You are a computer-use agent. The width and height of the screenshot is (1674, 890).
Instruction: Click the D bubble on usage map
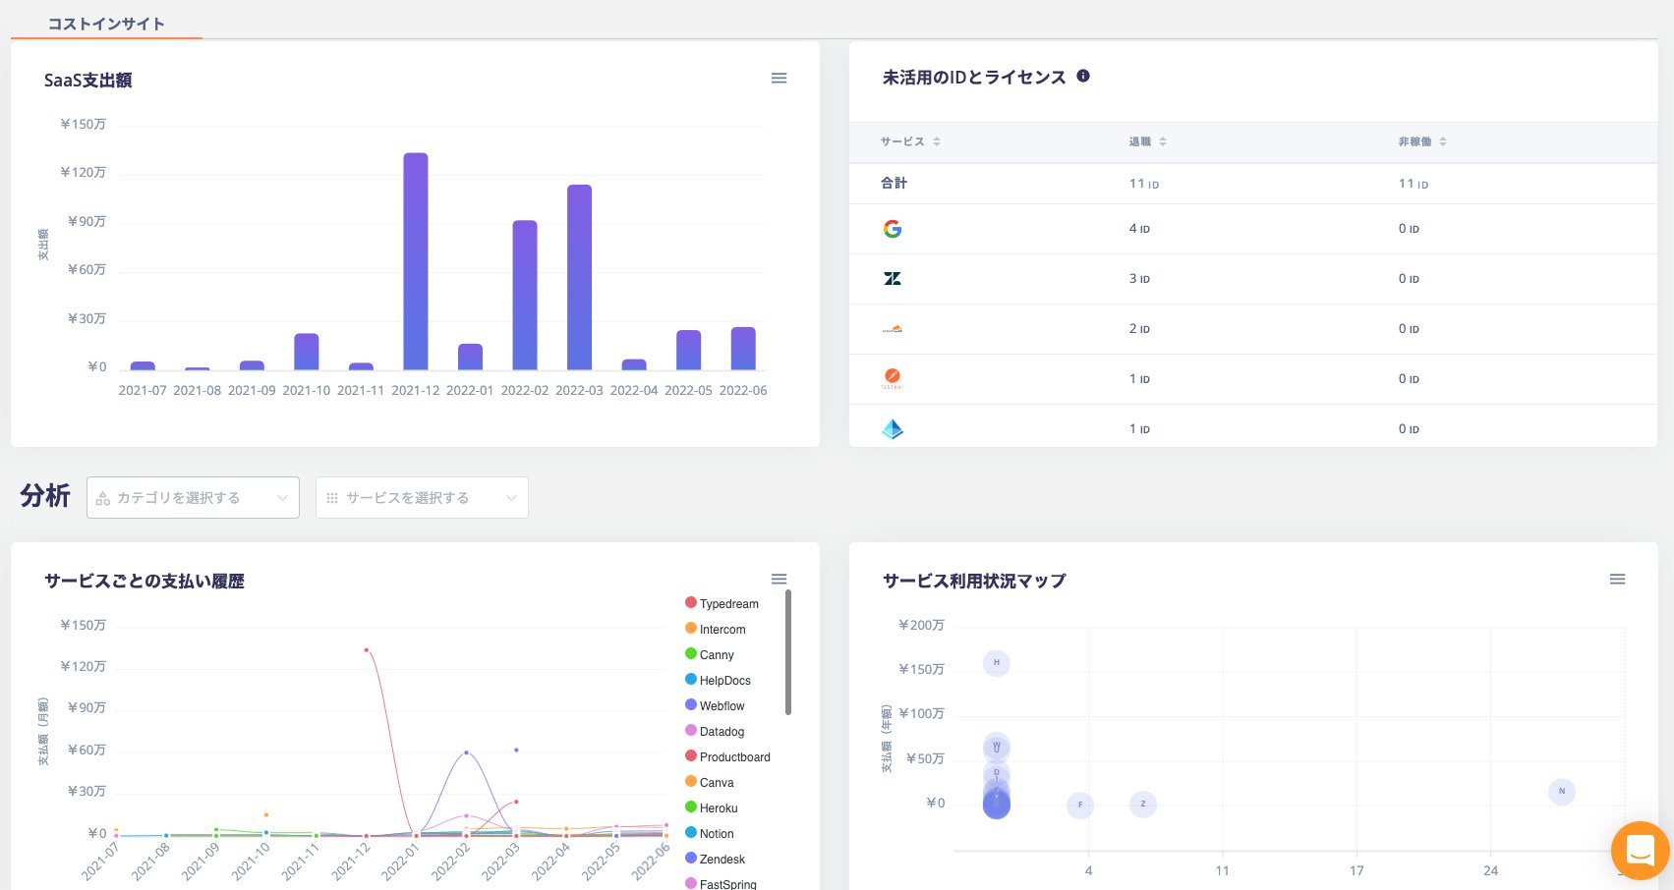click(996, 772)
